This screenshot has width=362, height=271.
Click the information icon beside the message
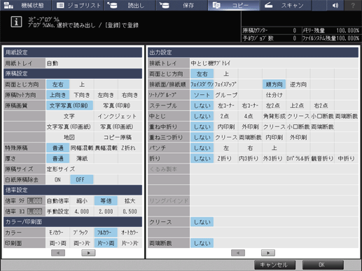pos(16,22)
